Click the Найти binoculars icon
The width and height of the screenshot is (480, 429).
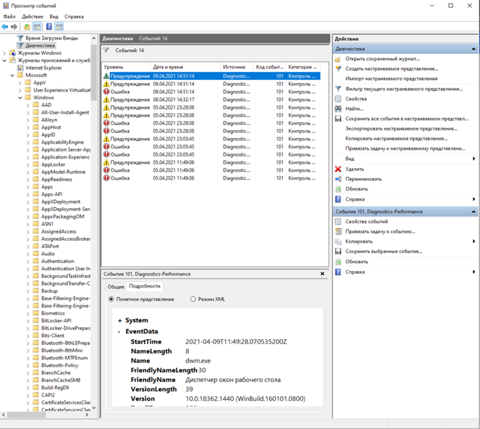click(338, 108)
